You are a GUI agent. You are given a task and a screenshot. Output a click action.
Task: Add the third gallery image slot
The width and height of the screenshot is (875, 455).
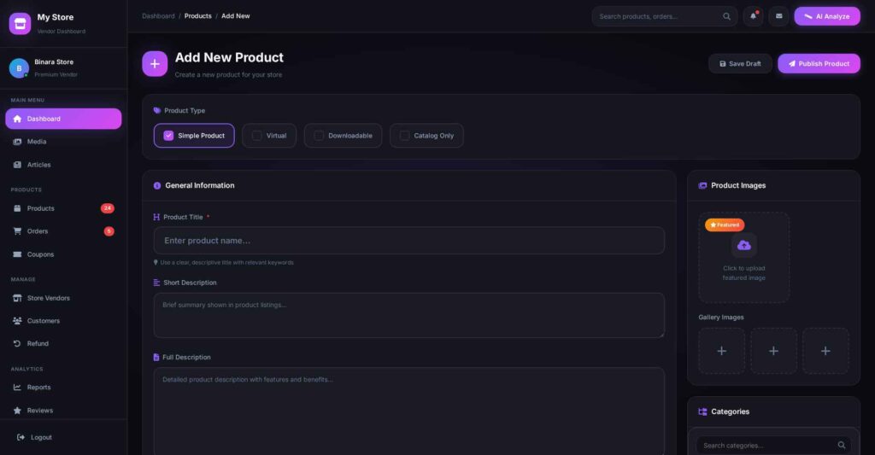click(825, 351)
